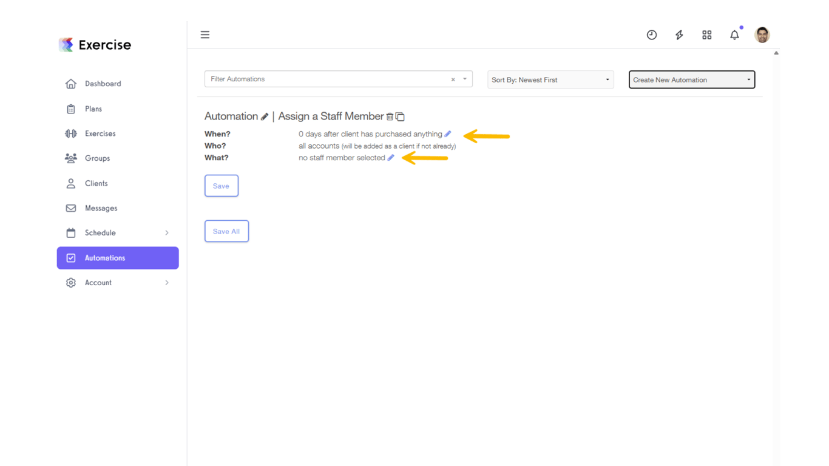
Task: Edit the When condition pencil icon
Action: tap(447, 133)
